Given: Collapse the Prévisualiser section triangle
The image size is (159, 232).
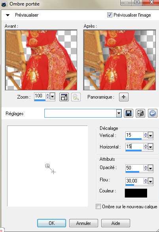Looking at the screenshot, I should pyautogui.click(x=8, y=15).
